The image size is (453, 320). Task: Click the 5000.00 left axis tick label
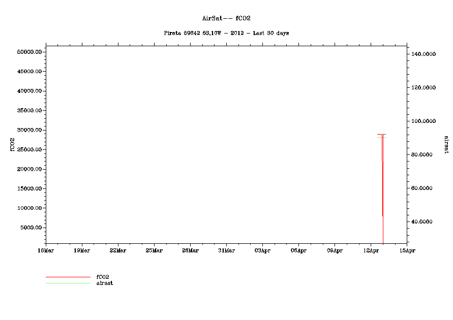click(30, 228)
